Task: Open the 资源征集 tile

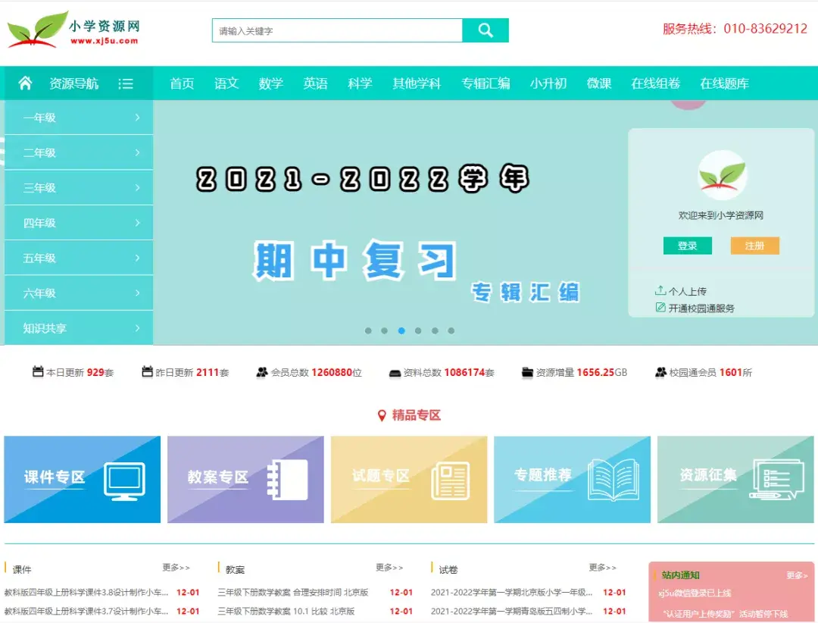Action: (735, 480)
